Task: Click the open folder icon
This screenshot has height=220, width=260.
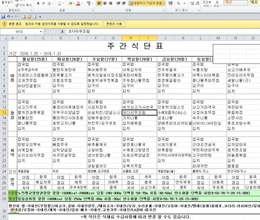Action: (29, 17)
